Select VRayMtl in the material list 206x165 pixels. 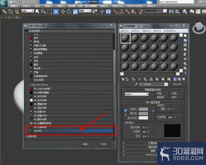(x=71, y=131)
